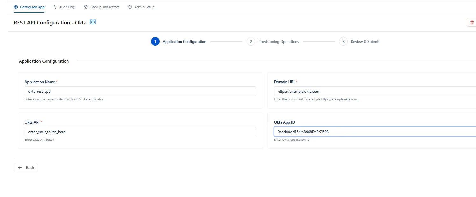The width and height of the screenshot is (476, 197).
Task: Click the hint 'Enter Okta API Token'
Action: click(39, 140)
